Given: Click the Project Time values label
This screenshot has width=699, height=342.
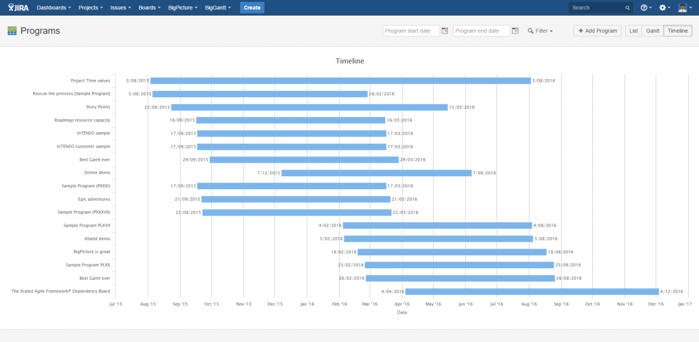Looking at the screenshot, I should click(91, 81).
